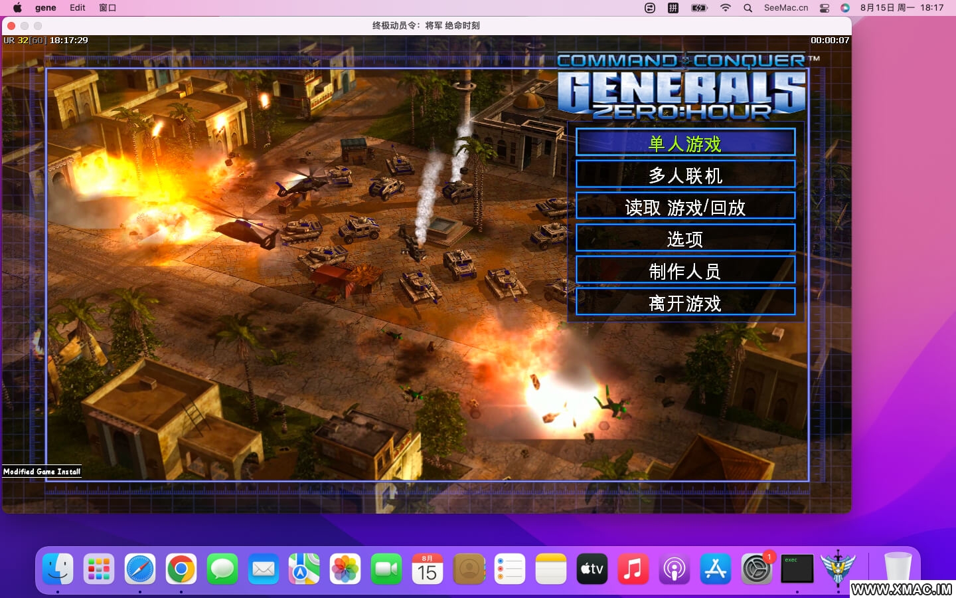Image resolution: width=956 pixels, height=598 pixels.
Task: View 制作人员 credits
Action: coord(685,270)
